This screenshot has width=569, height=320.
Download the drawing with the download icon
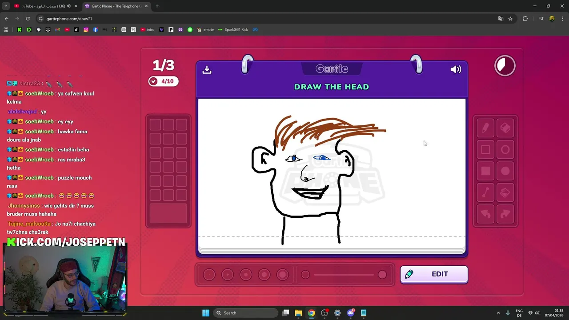coord(207,70)
